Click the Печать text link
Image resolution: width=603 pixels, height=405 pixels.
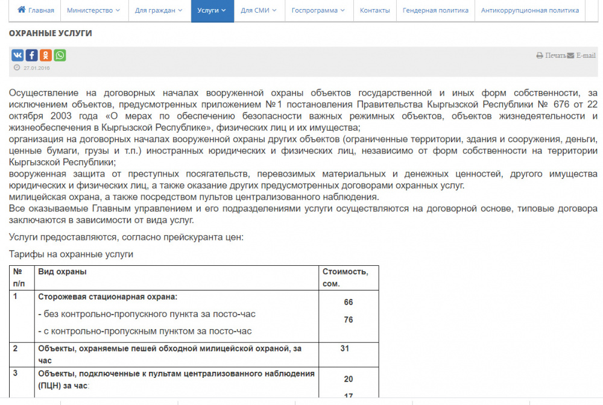[555, 55]
